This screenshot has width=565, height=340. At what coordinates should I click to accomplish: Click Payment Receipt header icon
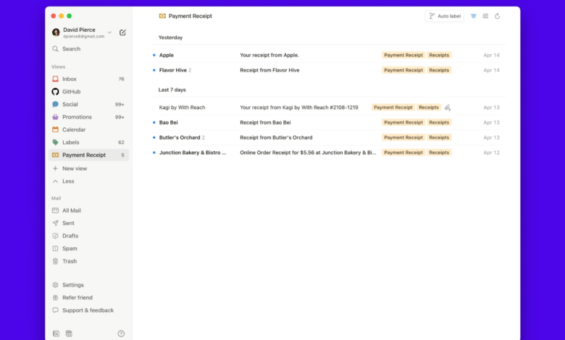(x=162, y=16)
